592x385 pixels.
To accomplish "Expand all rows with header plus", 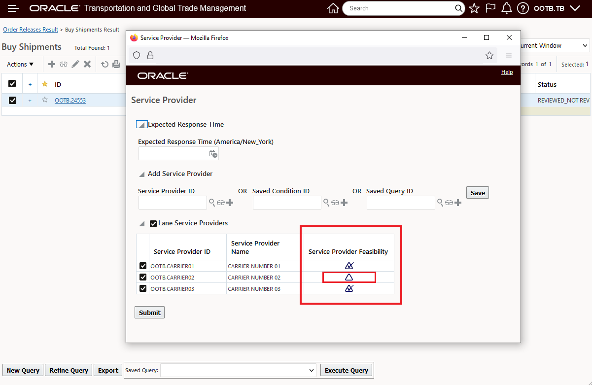I will tap(30, 84).
